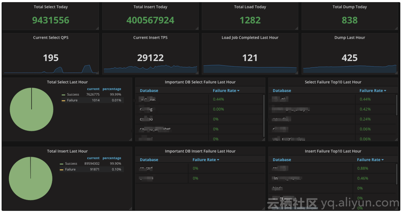Sort Total Insert legend by percentage column
Screen dimensions: 403x213
[112, 158]
